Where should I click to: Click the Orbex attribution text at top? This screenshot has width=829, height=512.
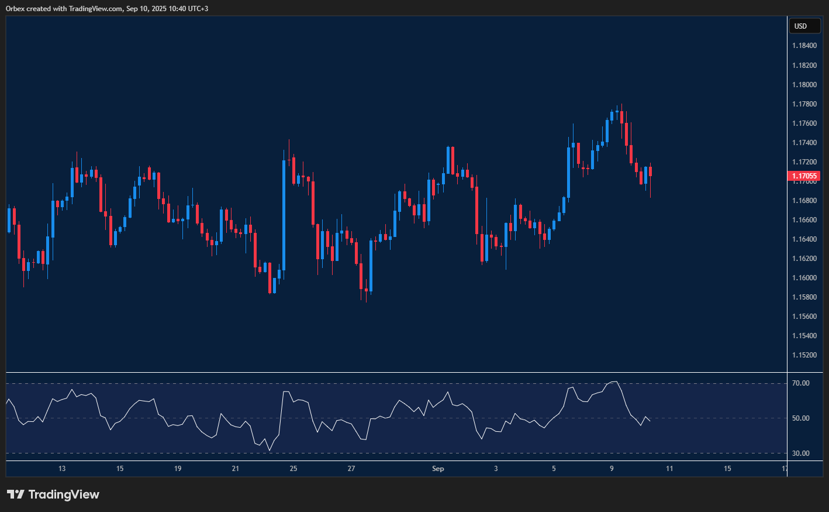(104, 8)
